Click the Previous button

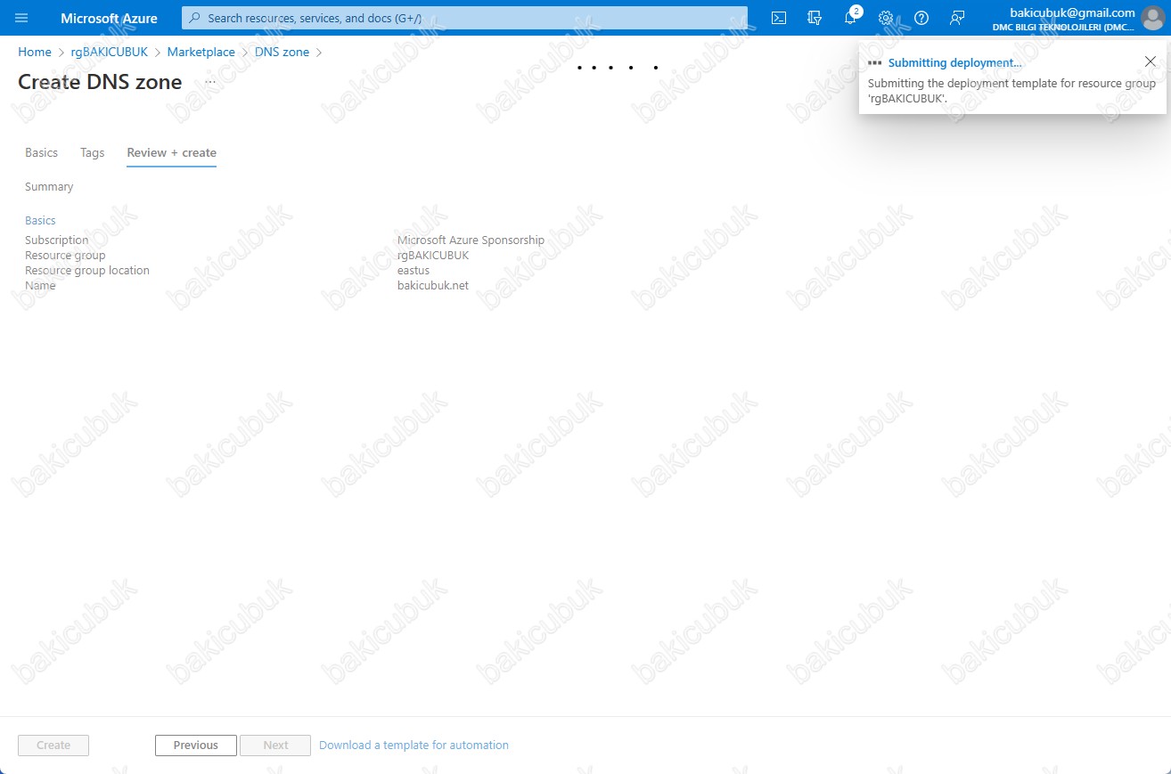click(x=196, y=745)
